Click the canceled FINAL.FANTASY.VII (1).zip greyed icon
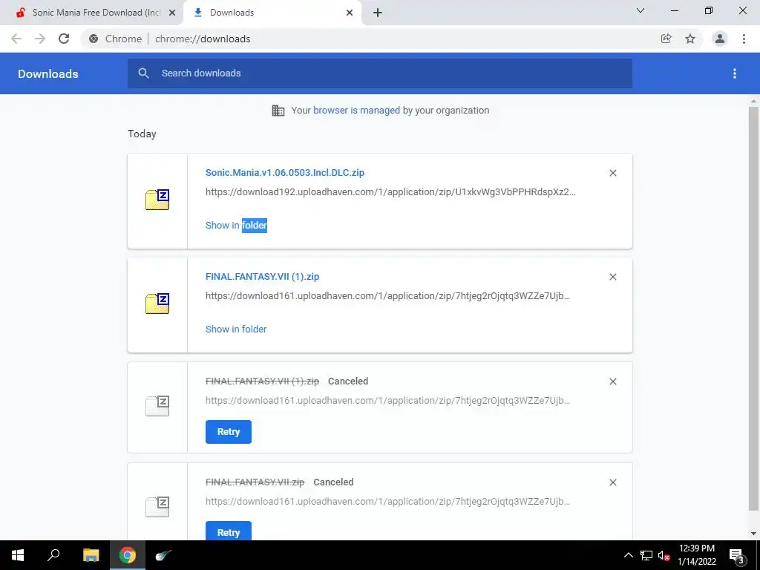Screen dimensions: 760x570 157,406
